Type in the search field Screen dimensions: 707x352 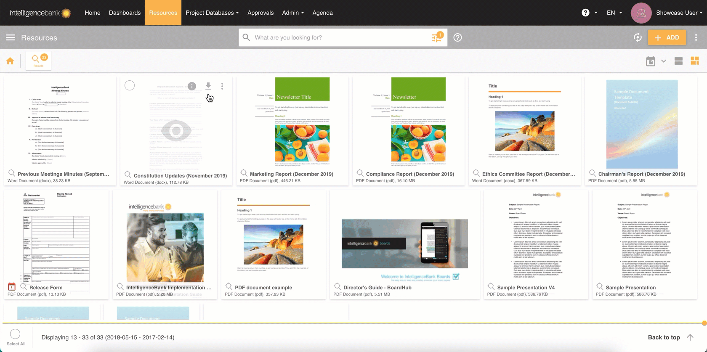point(337,37)
